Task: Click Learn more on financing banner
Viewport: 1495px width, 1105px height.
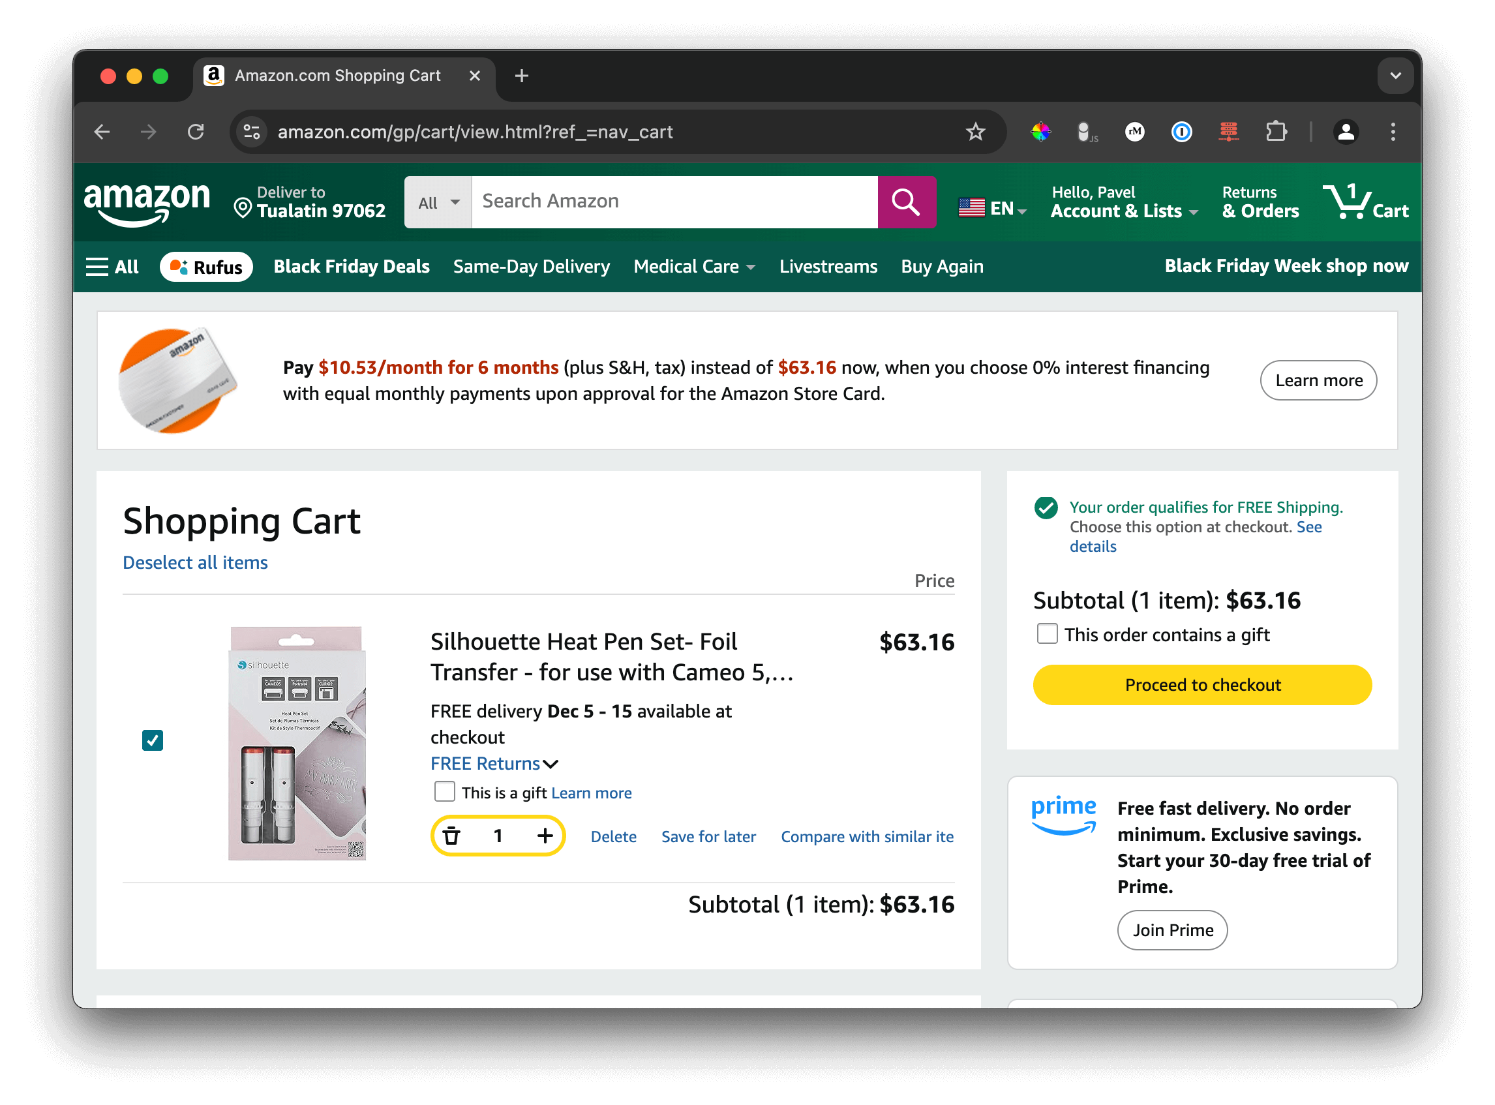Action: [x=1318, y=380]
